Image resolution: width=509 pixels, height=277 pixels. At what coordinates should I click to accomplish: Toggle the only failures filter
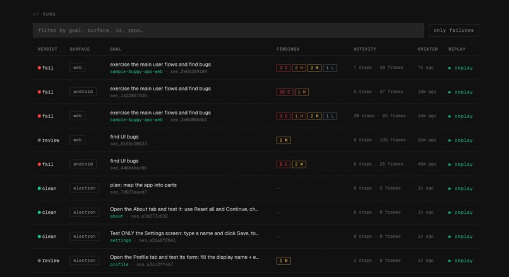(453, 30)
